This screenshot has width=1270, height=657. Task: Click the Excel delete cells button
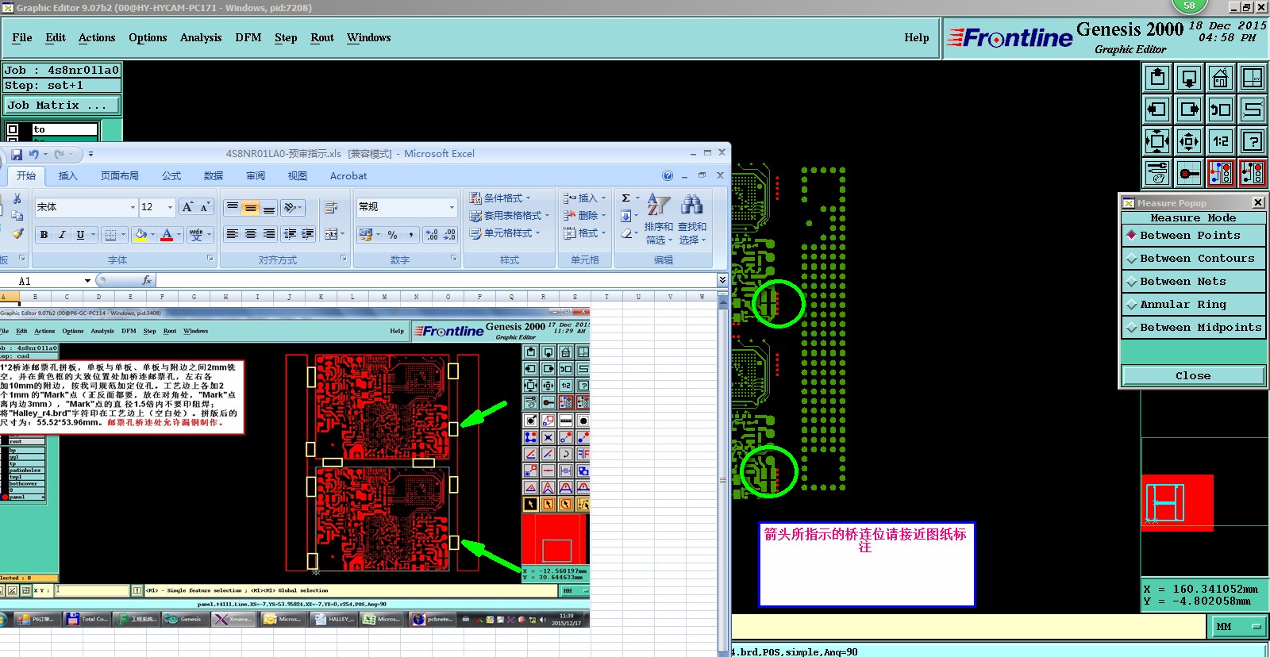tap(584, 216)
